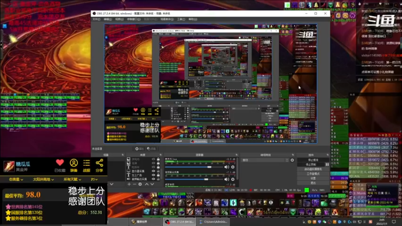The image size is (402, 226).
Task: Expand the 所有天赋 dropdown
Action: click(x=72, y=179)
